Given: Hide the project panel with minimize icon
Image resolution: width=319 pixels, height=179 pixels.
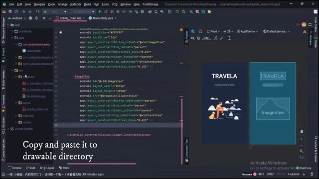Looking at the screenshot, I should click(50, 18).
